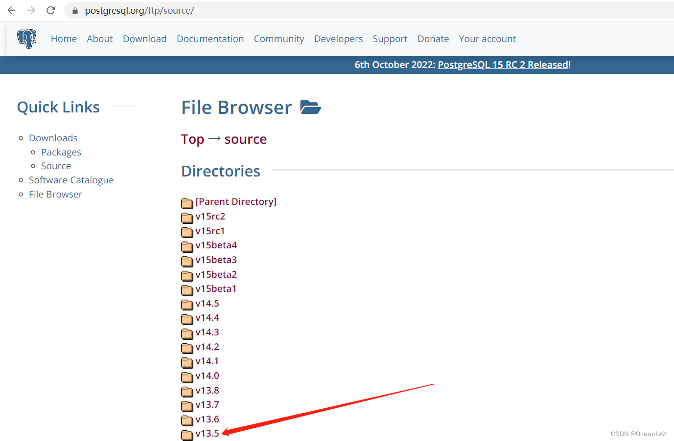Click Packages in Quick Links

[x=61, y=152]
